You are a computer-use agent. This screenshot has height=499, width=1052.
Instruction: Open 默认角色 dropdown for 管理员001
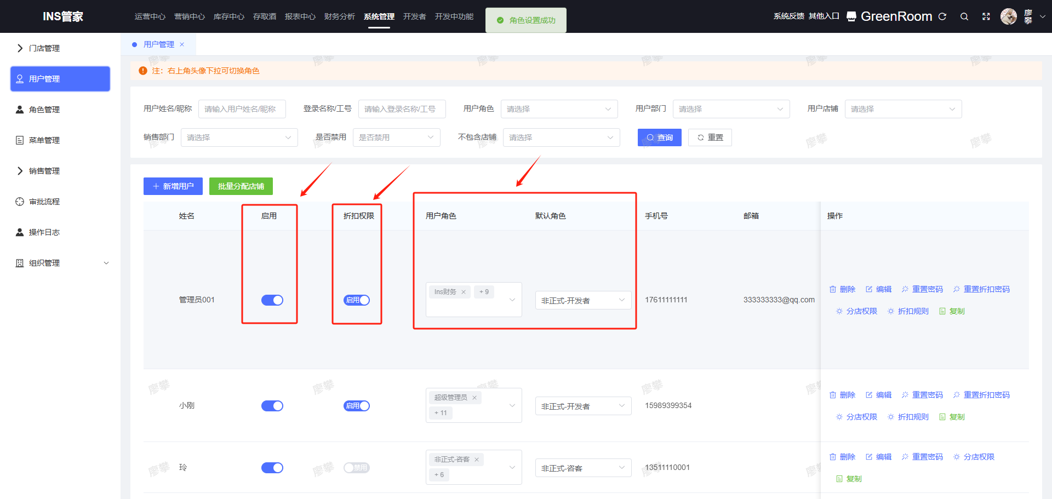click(x=584, y=300)
